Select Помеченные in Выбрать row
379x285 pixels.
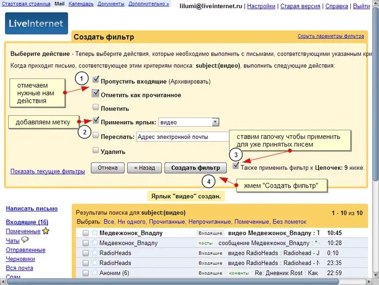(252, 222)
